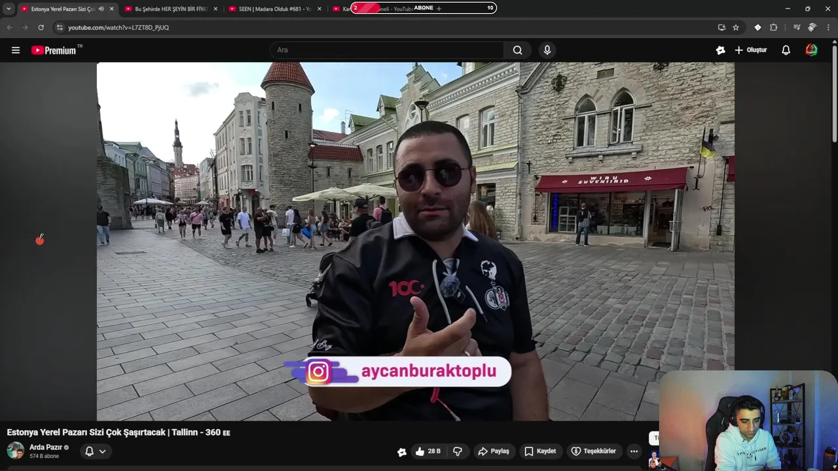Open the account avatar menu
This screenshot has height=471, width=838.
(812, 50)
